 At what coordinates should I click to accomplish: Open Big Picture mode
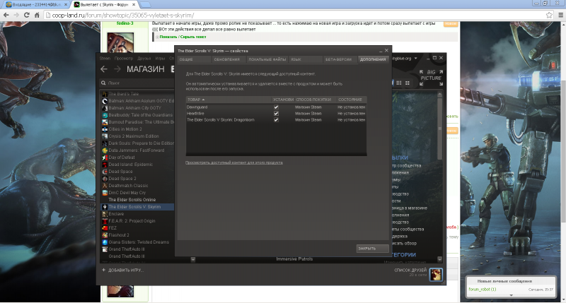click(431, 78)
